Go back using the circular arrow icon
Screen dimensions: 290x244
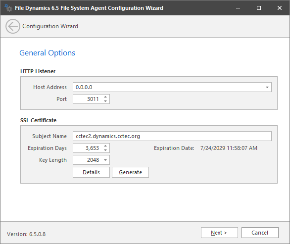click(x=13, y=26)
